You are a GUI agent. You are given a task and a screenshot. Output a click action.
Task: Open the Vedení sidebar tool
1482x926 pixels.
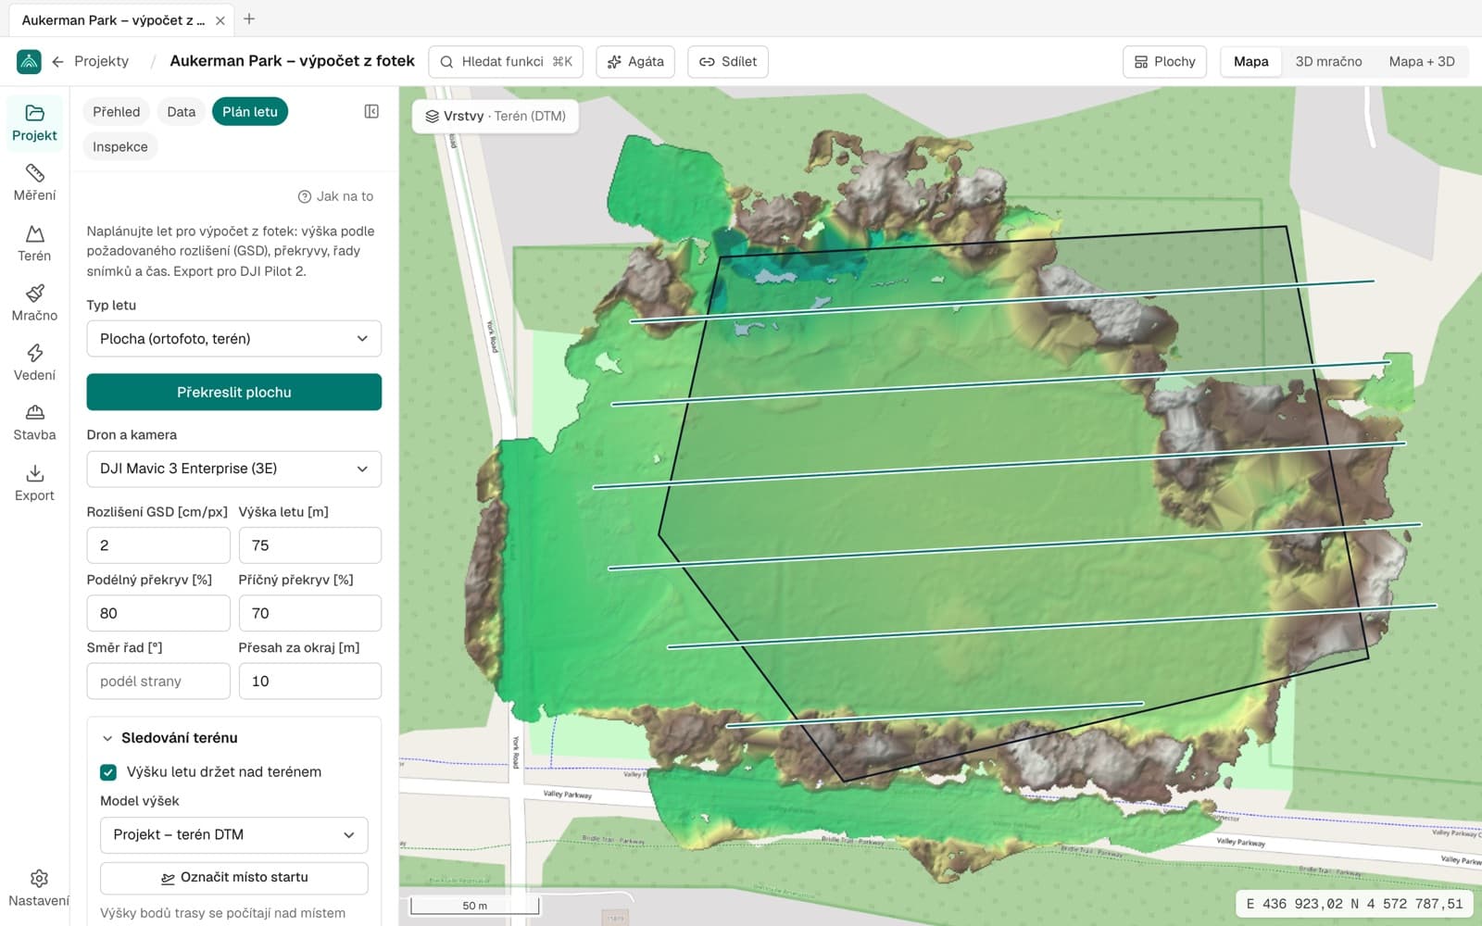click(34, 363)
